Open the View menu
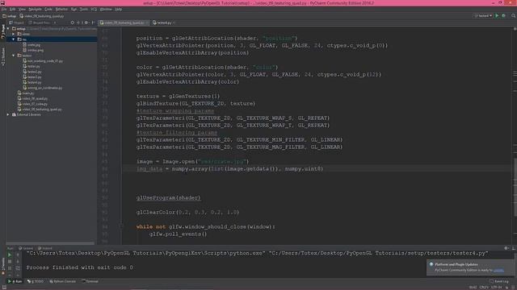Image resolution: width=517 pixels, height=290 pixels. coord(22,9)
